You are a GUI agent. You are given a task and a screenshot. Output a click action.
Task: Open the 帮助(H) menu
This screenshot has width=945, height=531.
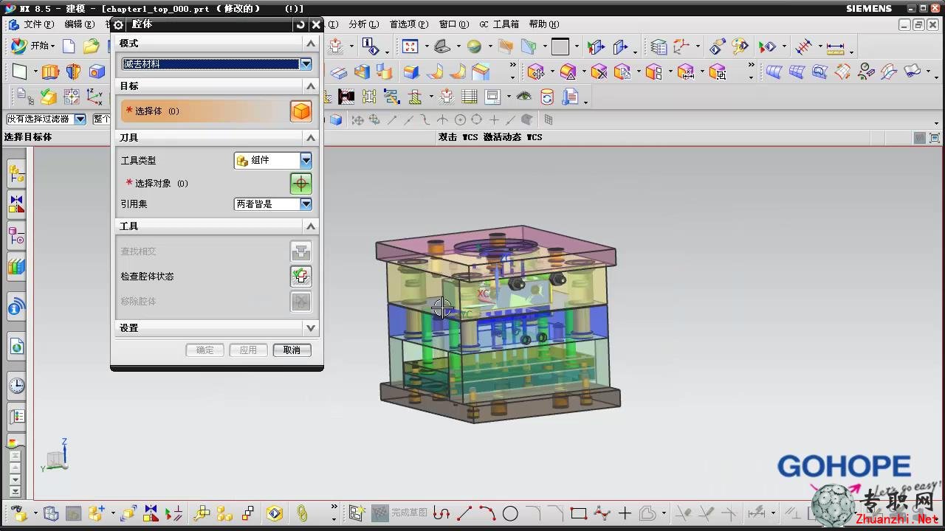(544, 24)
